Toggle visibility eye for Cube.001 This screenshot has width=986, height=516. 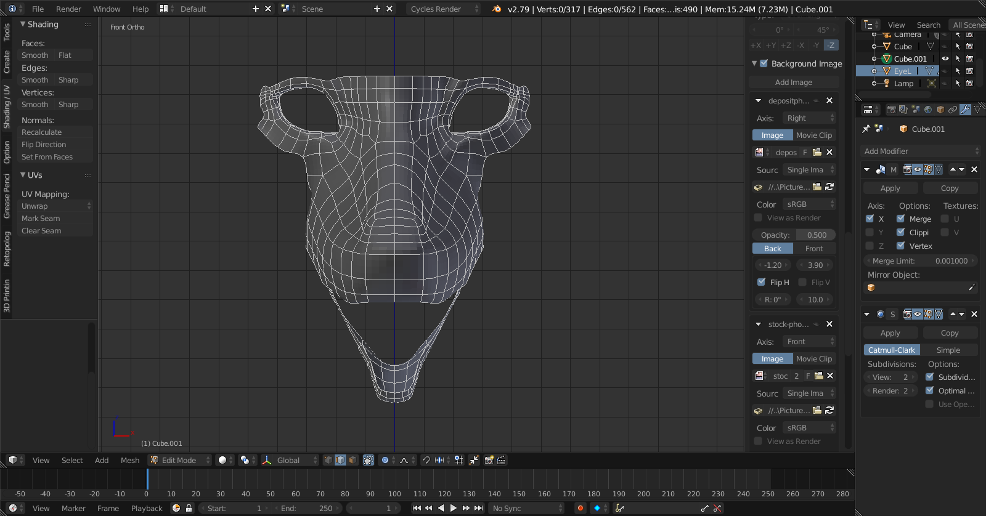coord(945,59)
